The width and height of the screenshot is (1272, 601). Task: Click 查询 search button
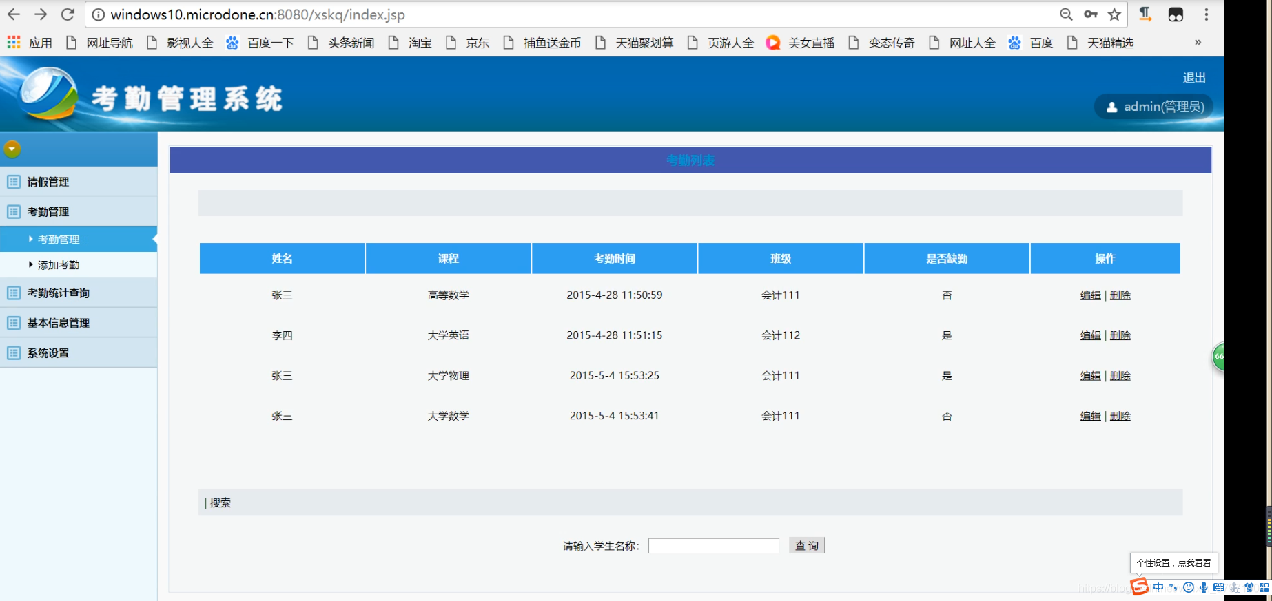pyautogui.click(x=806, y=545)
